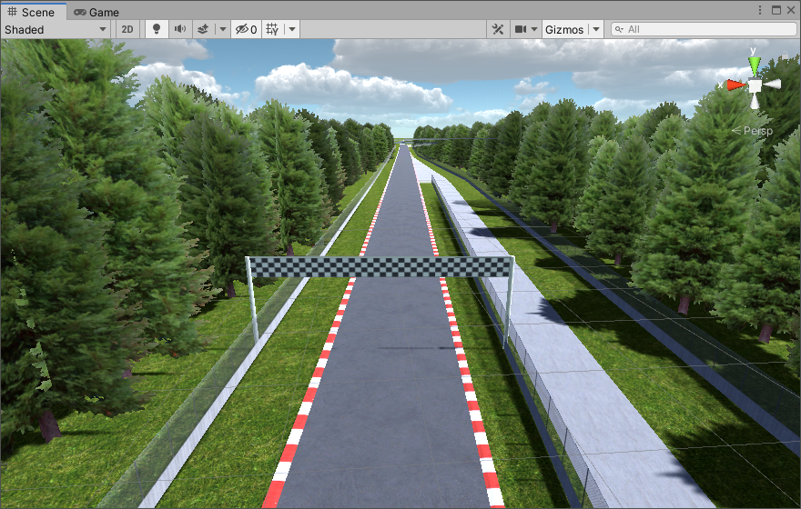Toggle the Gizmos button
The width and height of the screenshot is (801, 509).
564,30
